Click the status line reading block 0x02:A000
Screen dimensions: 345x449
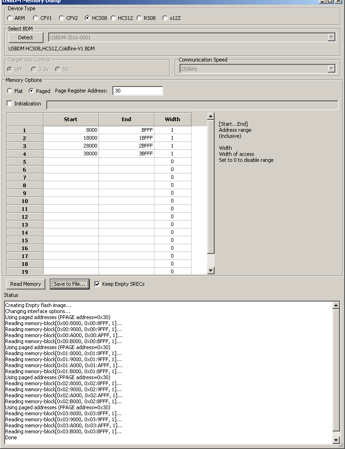pyautogui.click(x=64, y=395)
